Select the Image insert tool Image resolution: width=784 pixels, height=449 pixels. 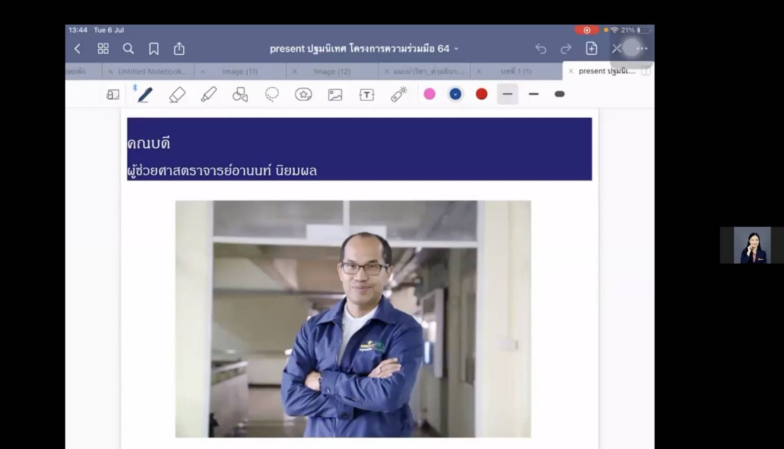tap(335, 95)
